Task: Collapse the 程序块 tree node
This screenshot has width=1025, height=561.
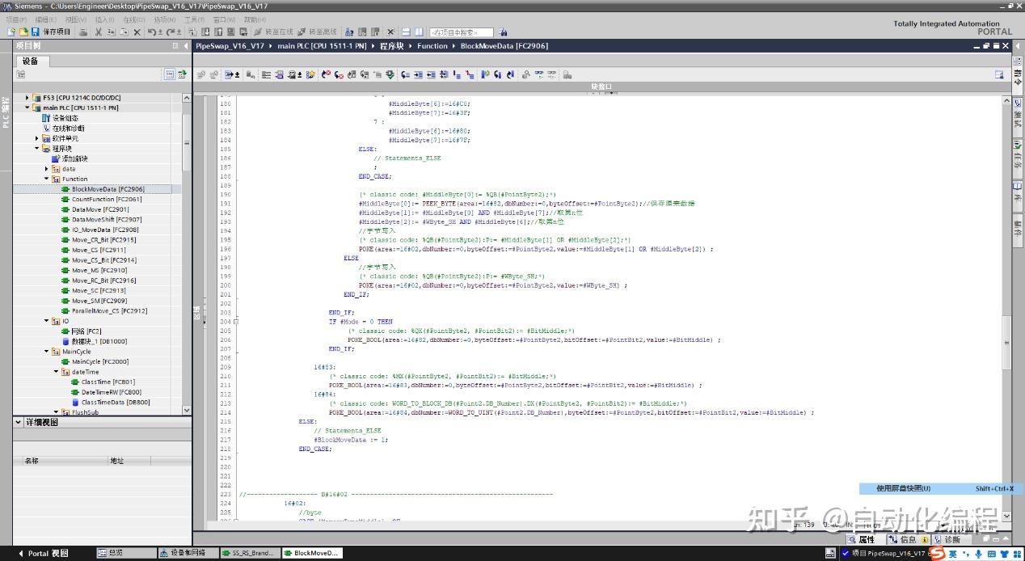Action: coord(36,149)
